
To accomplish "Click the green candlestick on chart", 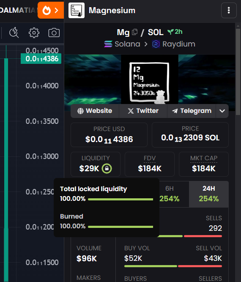I will coord(6,169).
